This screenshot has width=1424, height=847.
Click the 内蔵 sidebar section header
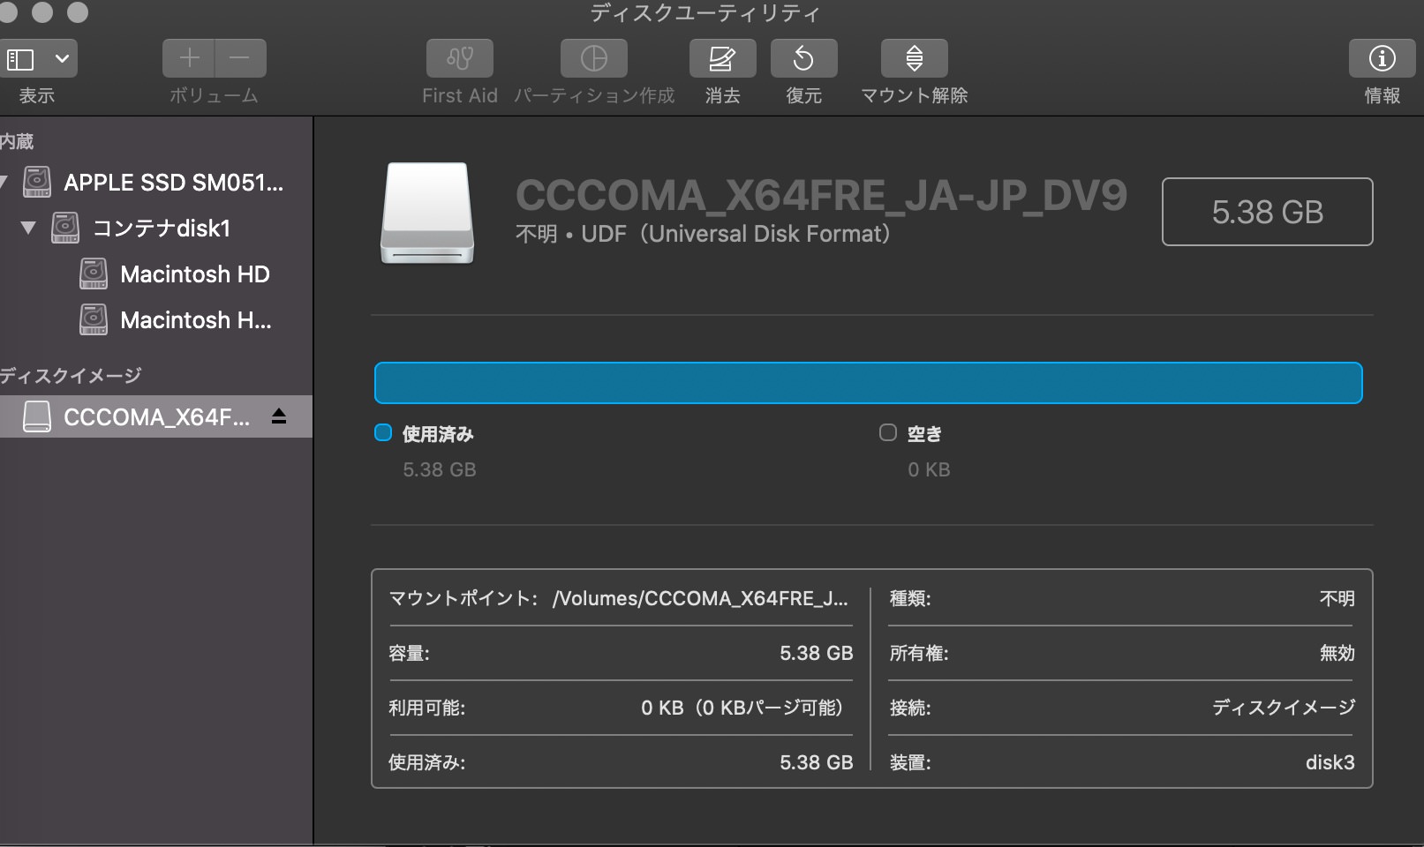(17, 141)
